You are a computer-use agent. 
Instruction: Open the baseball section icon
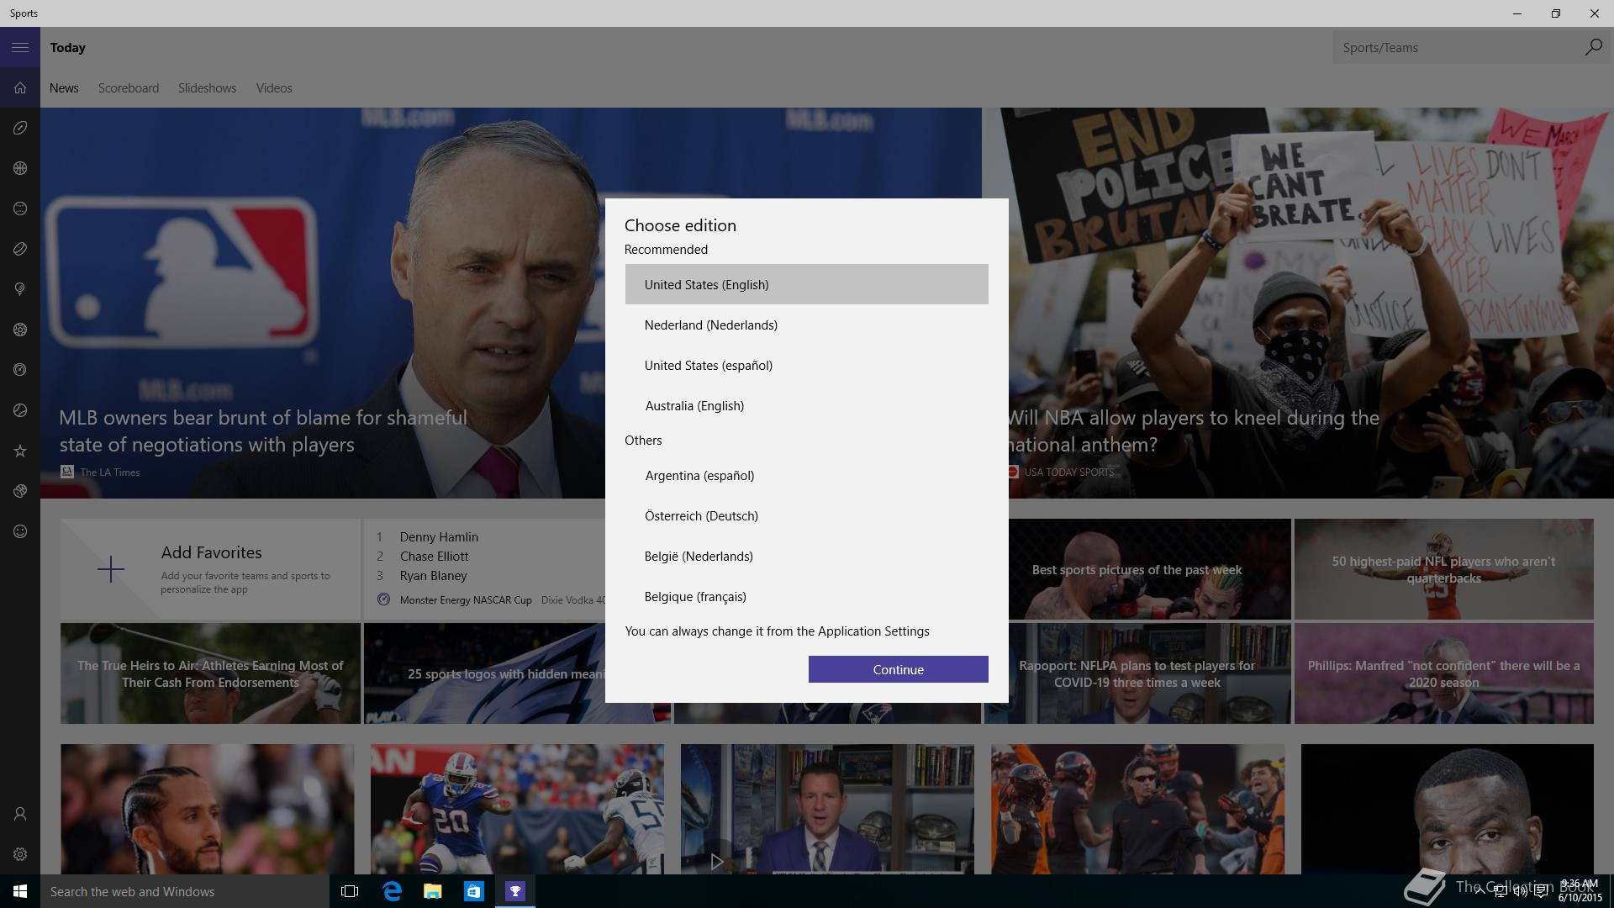pyautogui.click(x=20, y=209)
